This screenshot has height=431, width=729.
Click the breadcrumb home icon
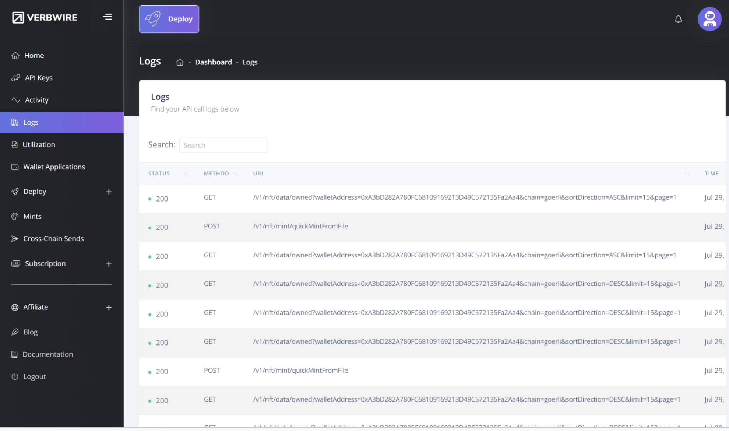pos(180,62)
